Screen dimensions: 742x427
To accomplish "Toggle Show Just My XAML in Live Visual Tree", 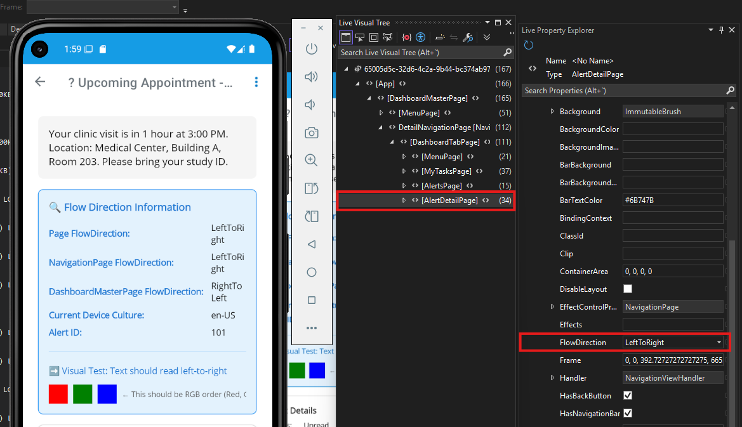I will [x=346, y=37].
